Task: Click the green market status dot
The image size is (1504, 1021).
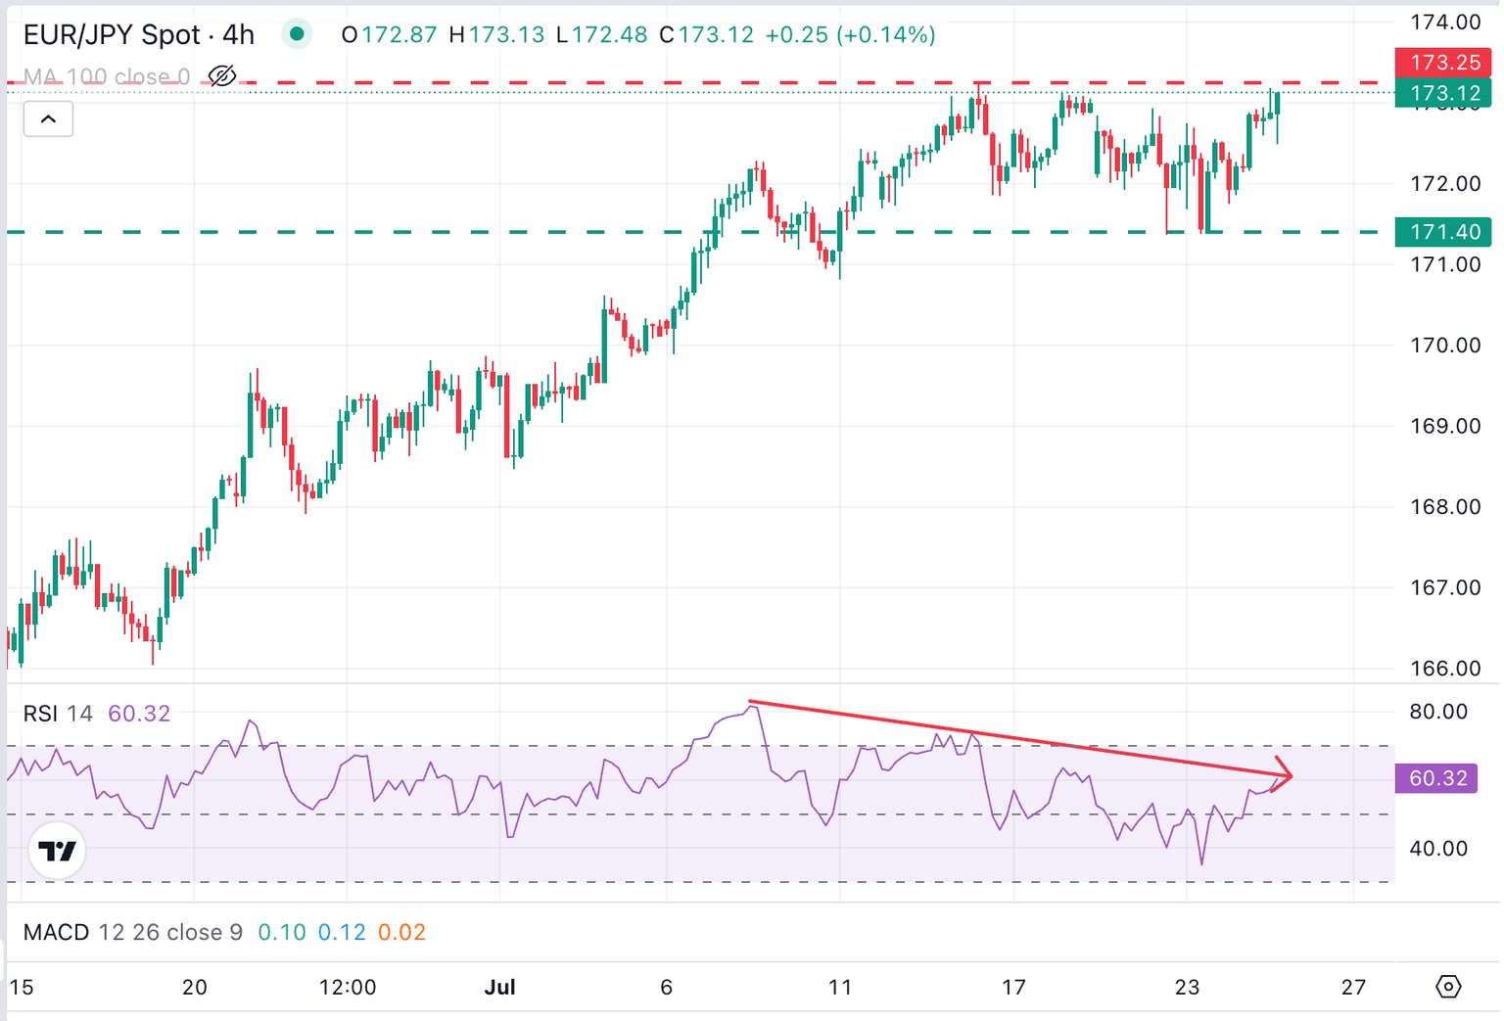Action: (x=295, y=33)
